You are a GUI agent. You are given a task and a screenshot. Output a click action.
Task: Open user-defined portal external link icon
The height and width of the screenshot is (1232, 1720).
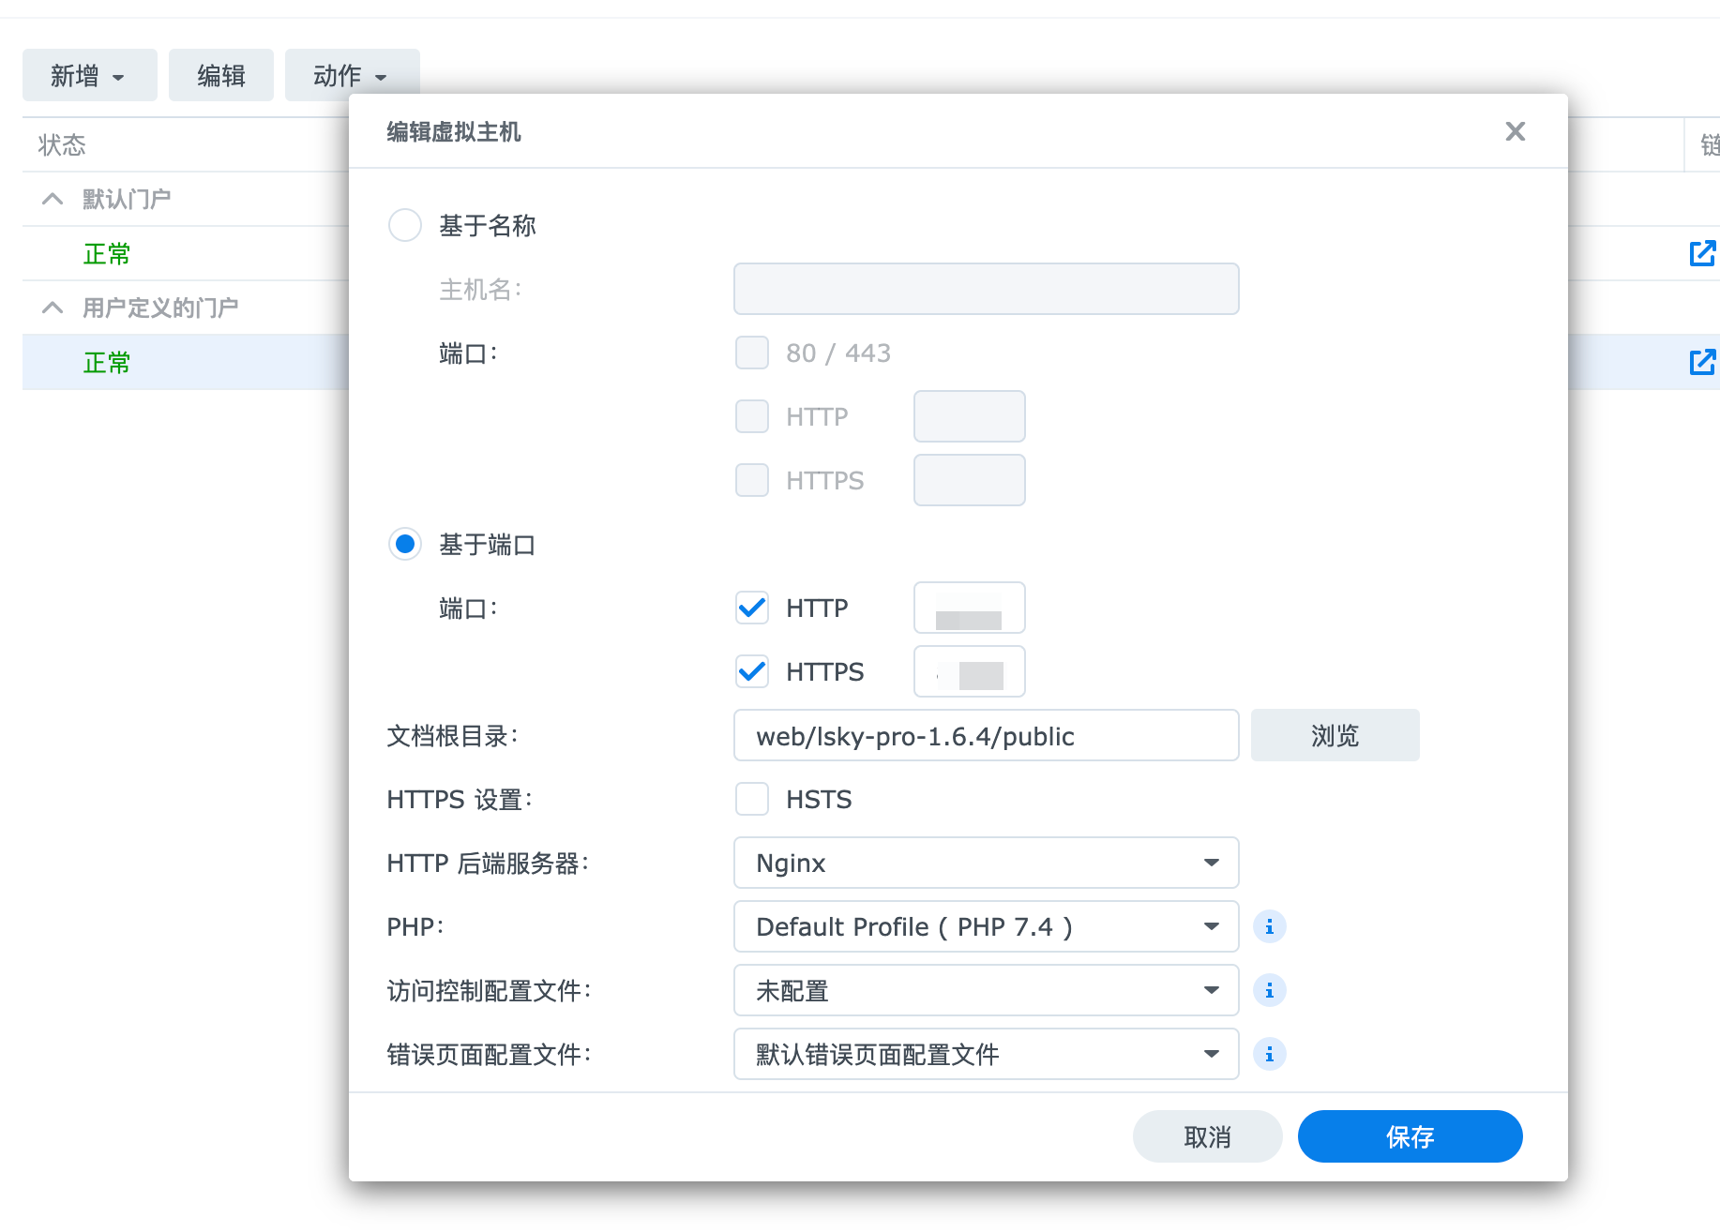[1702, 362]
